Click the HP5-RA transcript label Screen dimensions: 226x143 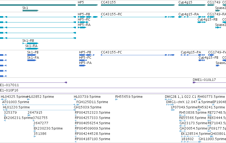coord(84,25)
